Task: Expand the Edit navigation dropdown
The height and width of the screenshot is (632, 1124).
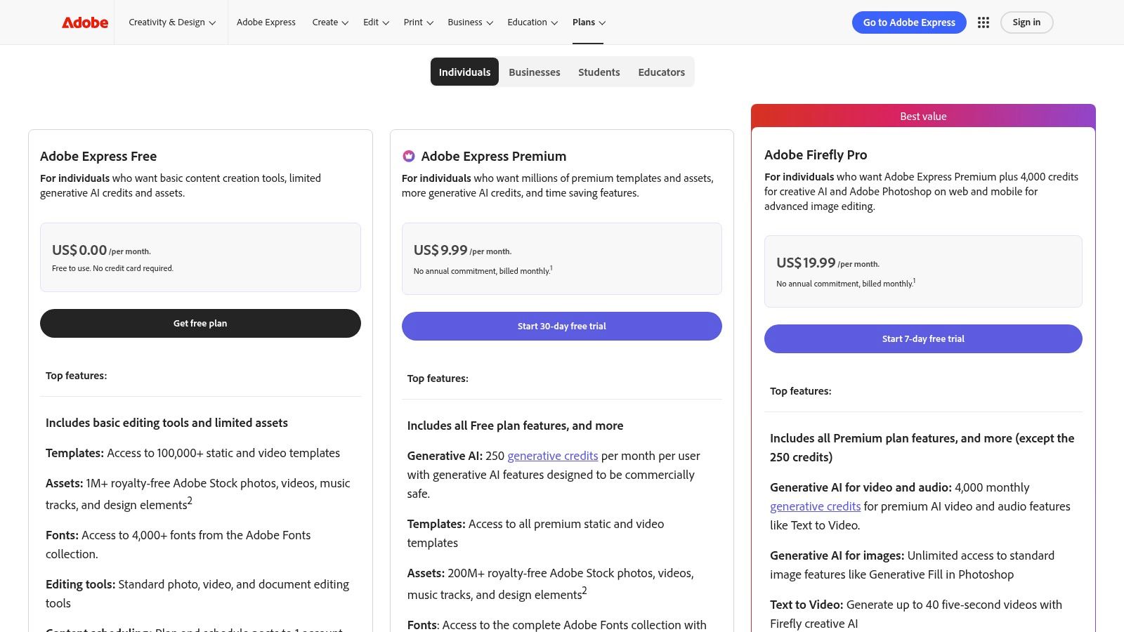Action: (x=375, y=22)
